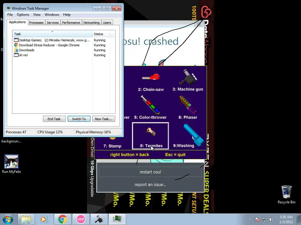
Task: Switch to the Applications tab
Action: point(17,22)
